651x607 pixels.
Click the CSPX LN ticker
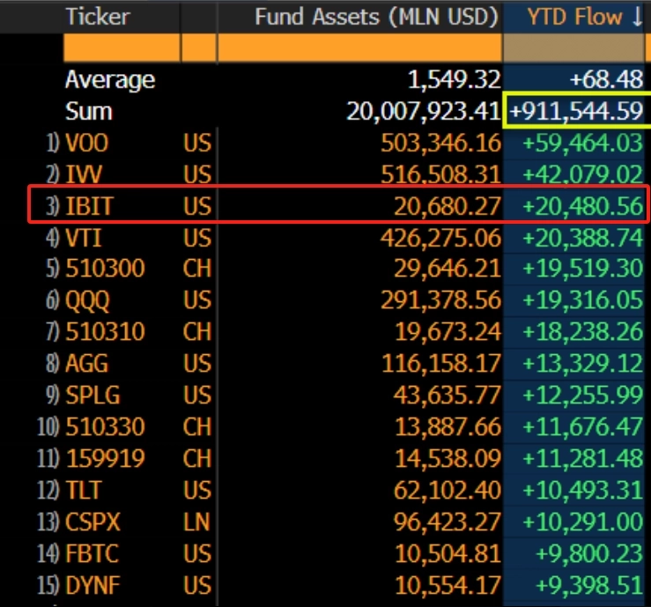coord(92,522)
